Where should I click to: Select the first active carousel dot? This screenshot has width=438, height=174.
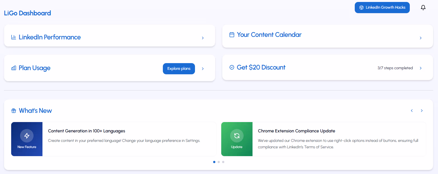(x=214, y=162)
